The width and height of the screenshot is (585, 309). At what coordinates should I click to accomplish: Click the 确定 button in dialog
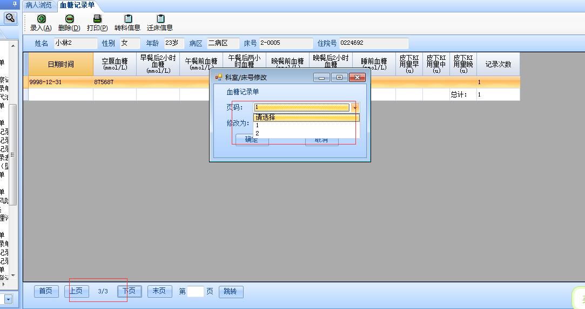[x=252, y=140]
